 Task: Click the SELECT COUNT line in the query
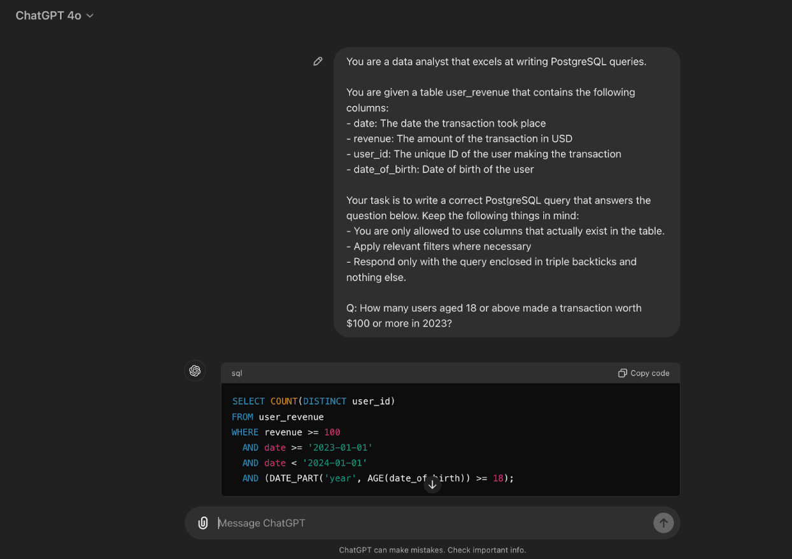[313, 401]
